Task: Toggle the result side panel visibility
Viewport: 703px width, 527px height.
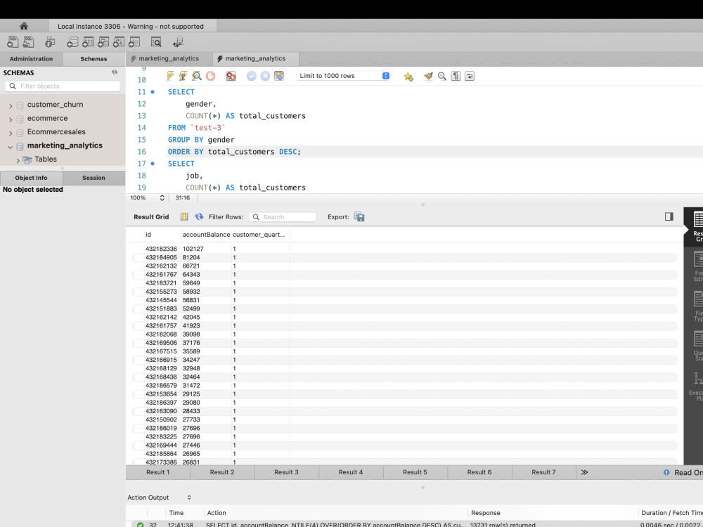Action: click(669, 216)
